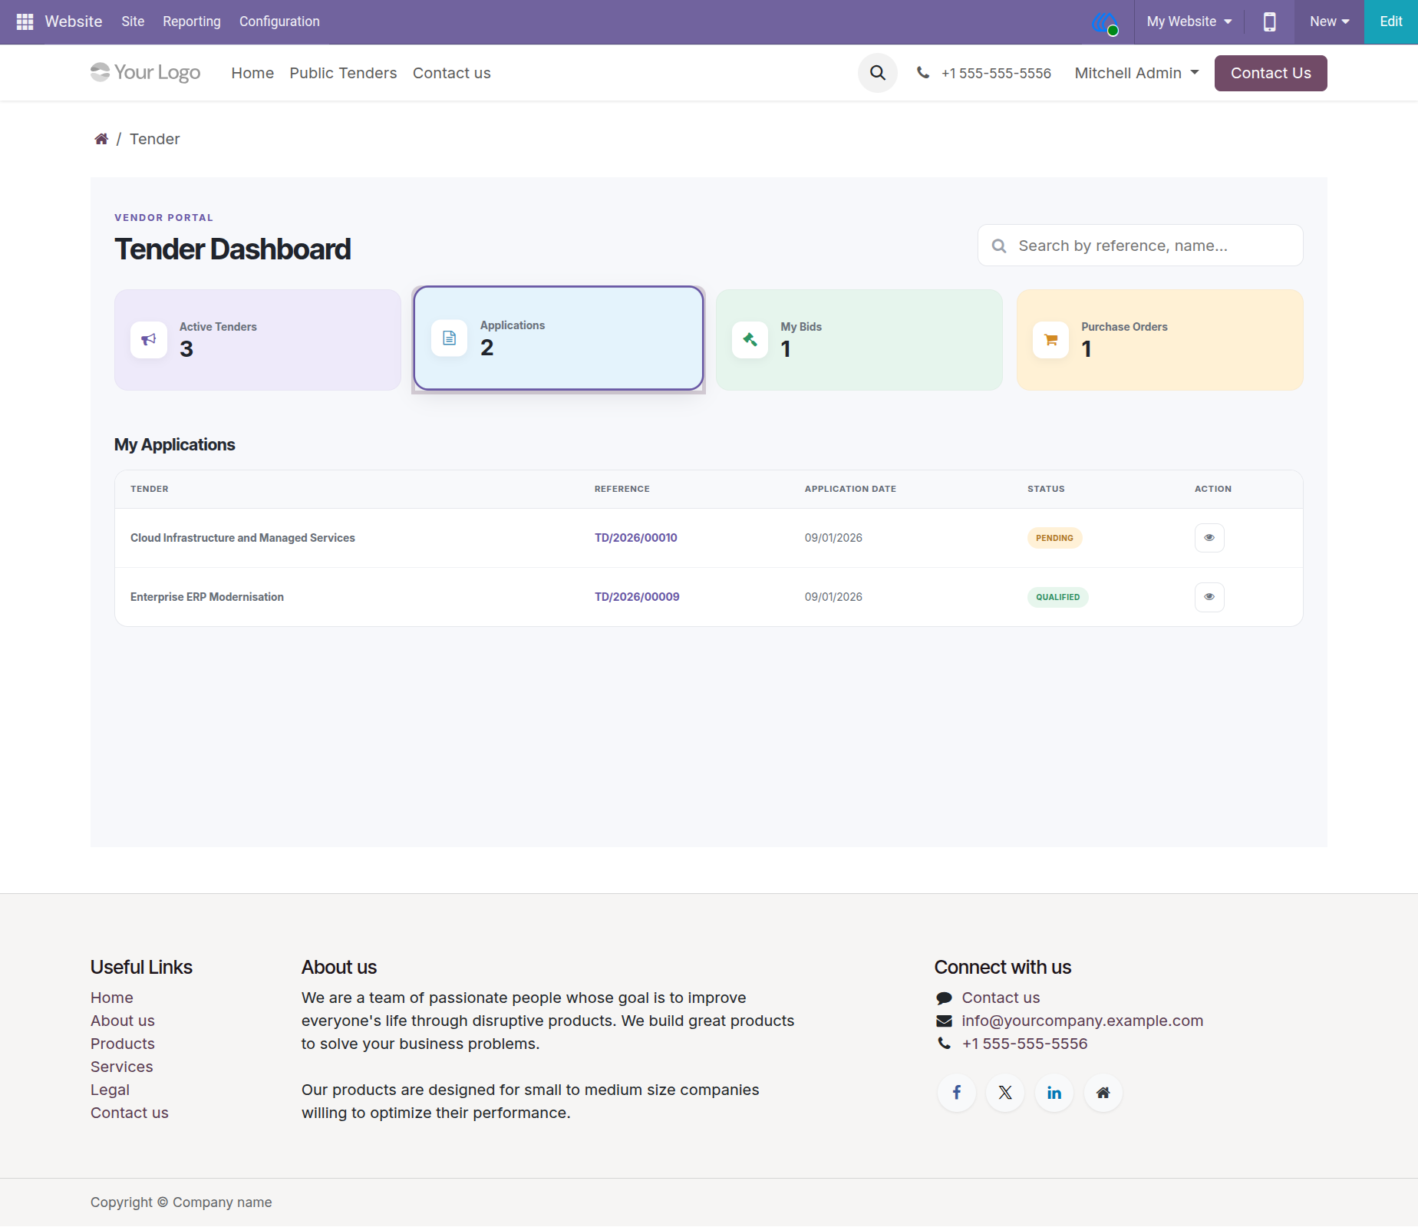1418x1227 pixels.
Task: View the Cloud Infrastructure application eye icon
Action: [x=1209, y=538]
